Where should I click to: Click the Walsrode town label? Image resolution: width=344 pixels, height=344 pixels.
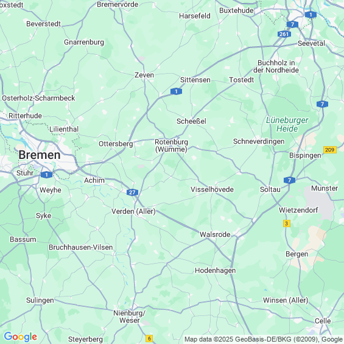[x=215, y=234]
